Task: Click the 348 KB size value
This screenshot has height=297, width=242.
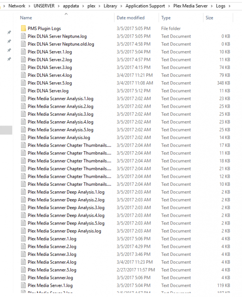Action: click(x=223, y=83)
